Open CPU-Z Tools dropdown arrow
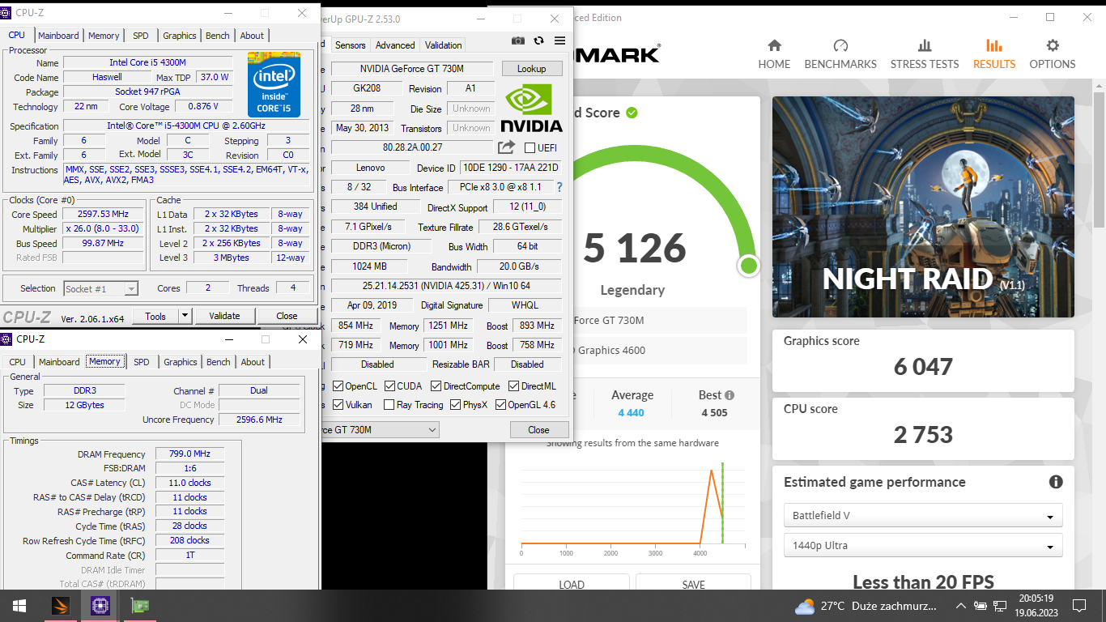 [185, 316]
